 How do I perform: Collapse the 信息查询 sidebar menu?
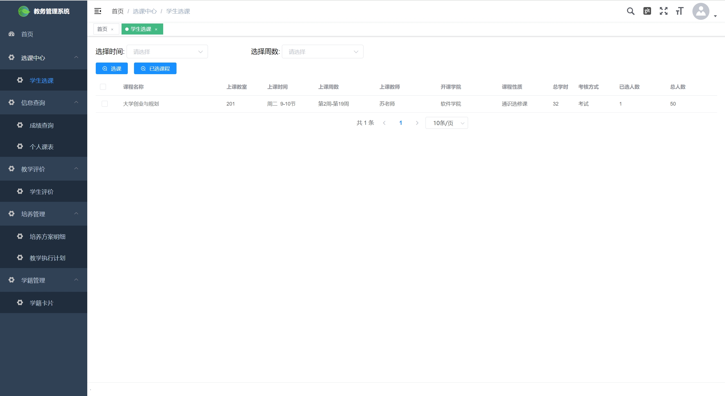pyautogui.click(x=43, y=102)
